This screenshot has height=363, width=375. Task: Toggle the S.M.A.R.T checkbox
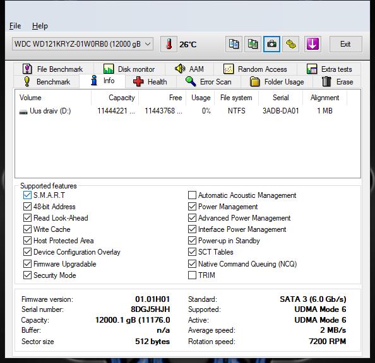pyautogui.click(x=27, y=195)
